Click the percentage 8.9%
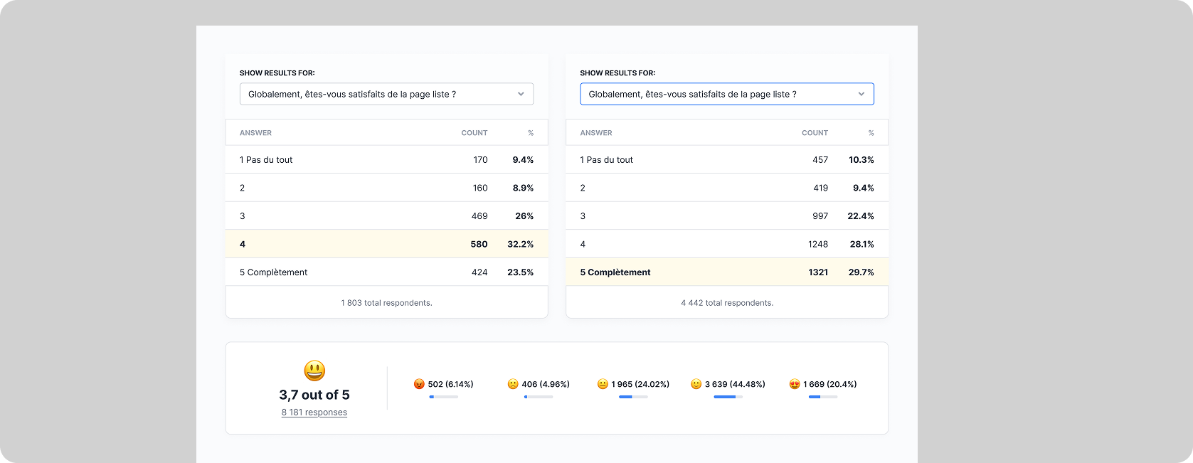 (x=523, y=188)
